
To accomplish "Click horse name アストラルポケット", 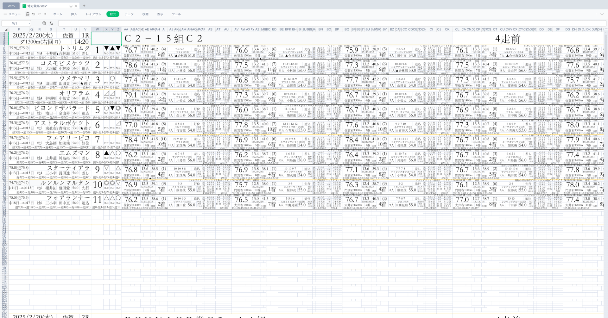I will click(62, 123).
